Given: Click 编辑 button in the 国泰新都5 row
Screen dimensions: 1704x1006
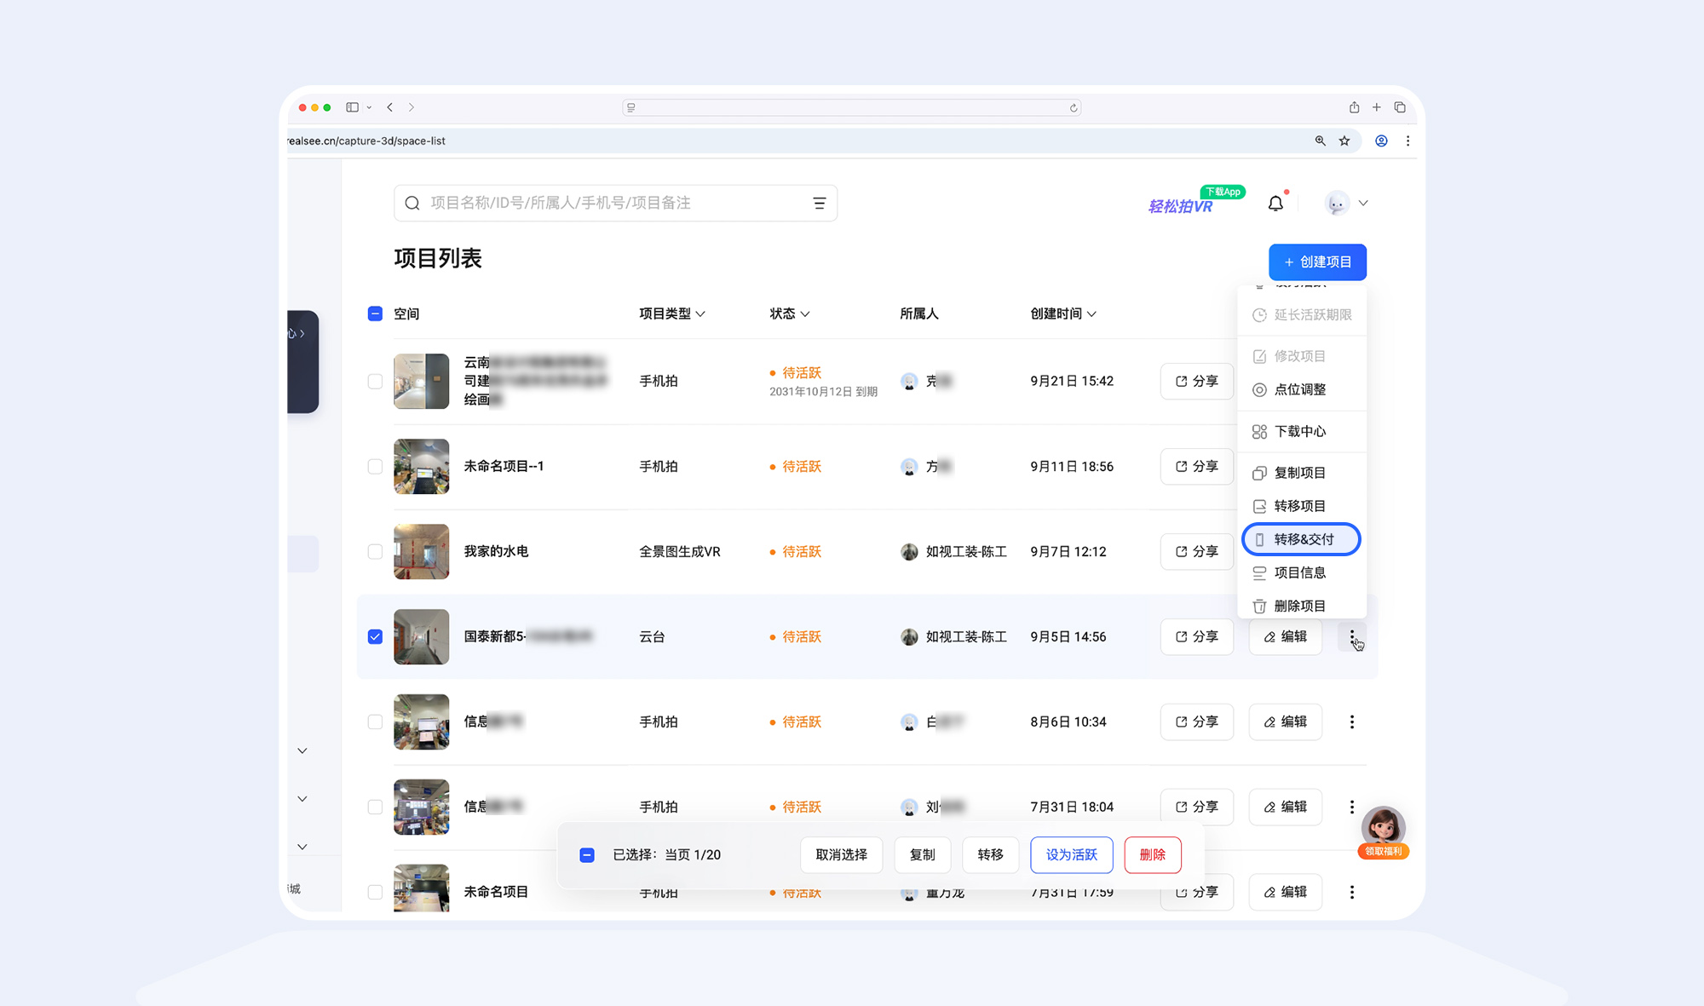Looking at the screenshot, I should click(x=1286, y=636).
